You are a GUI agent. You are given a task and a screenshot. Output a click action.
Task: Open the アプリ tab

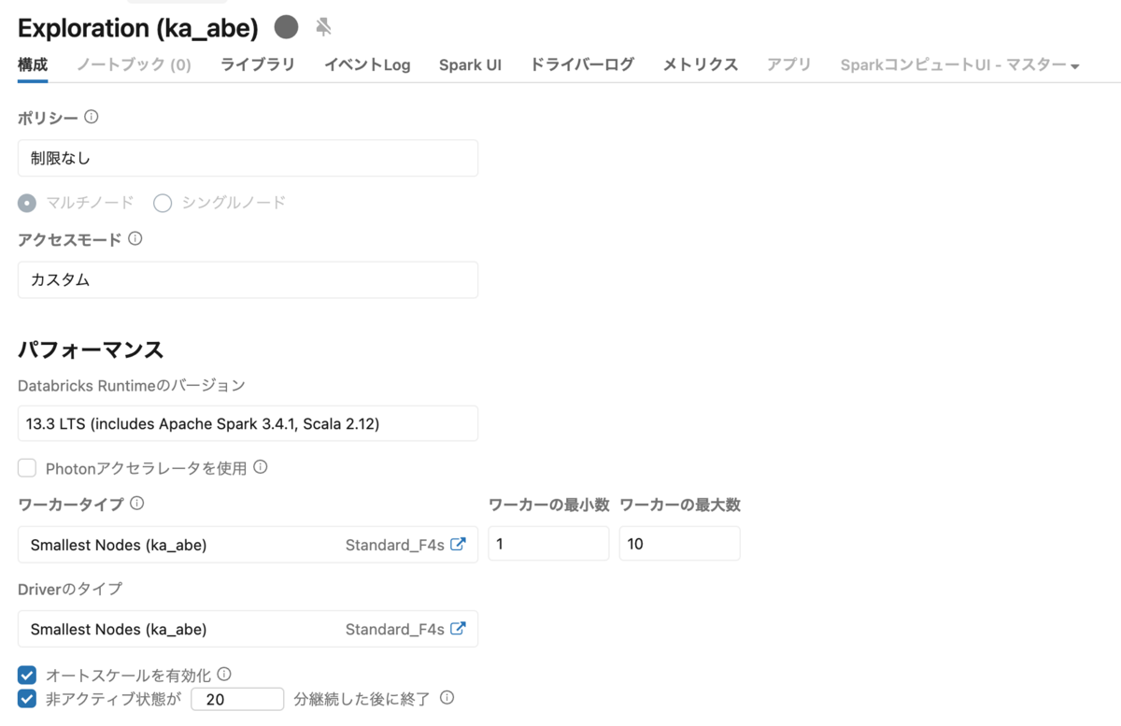coord(789,64)
